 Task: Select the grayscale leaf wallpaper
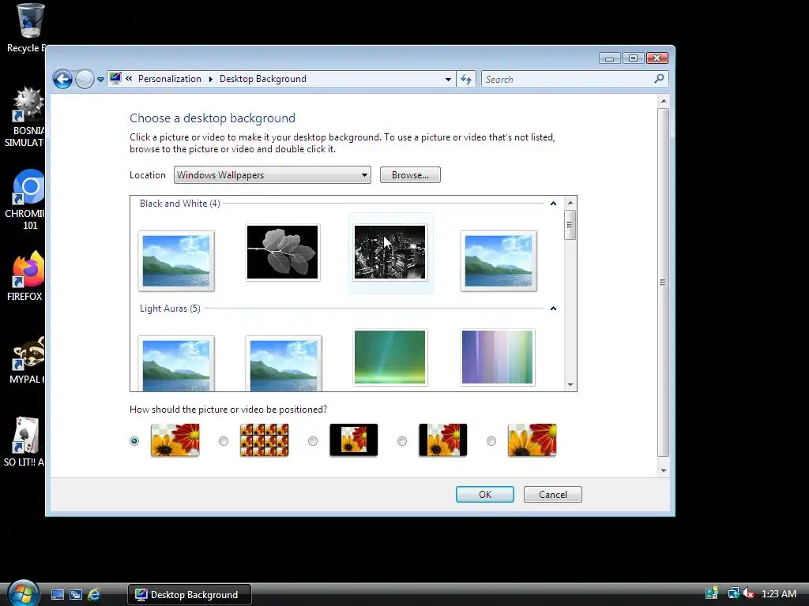[282, 252]
